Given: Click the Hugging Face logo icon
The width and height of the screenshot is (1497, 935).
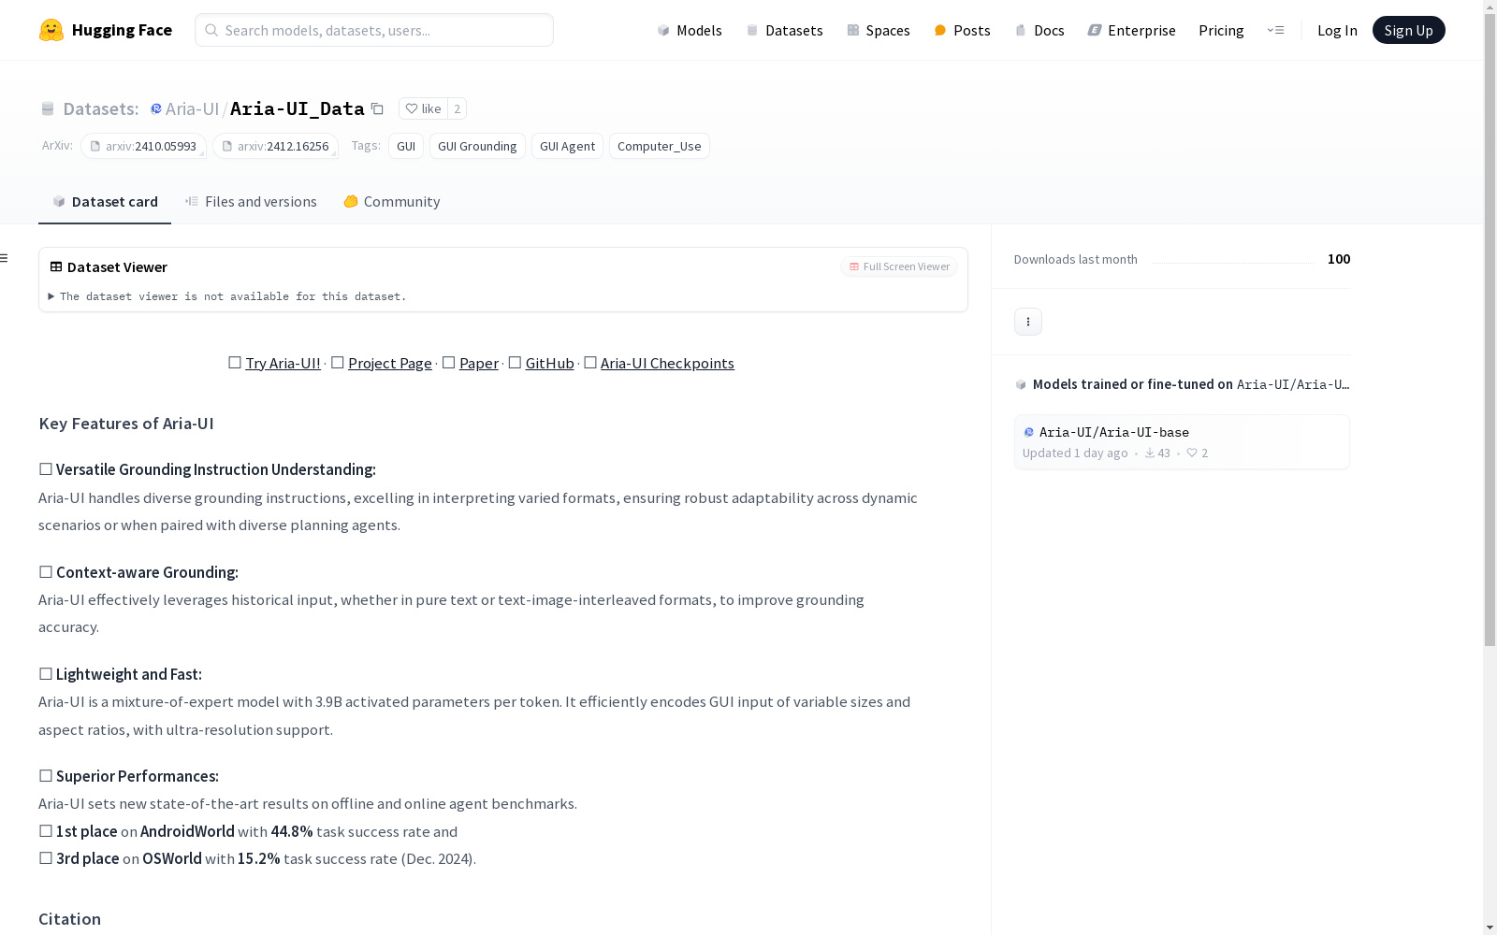Looking at the screenshot, I should [51, 30].
